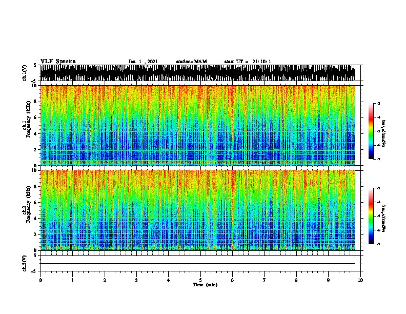Viewport: 406px width, 314px height.
Task: Click the ch.3(V) axis label
Action: (24, 263)
